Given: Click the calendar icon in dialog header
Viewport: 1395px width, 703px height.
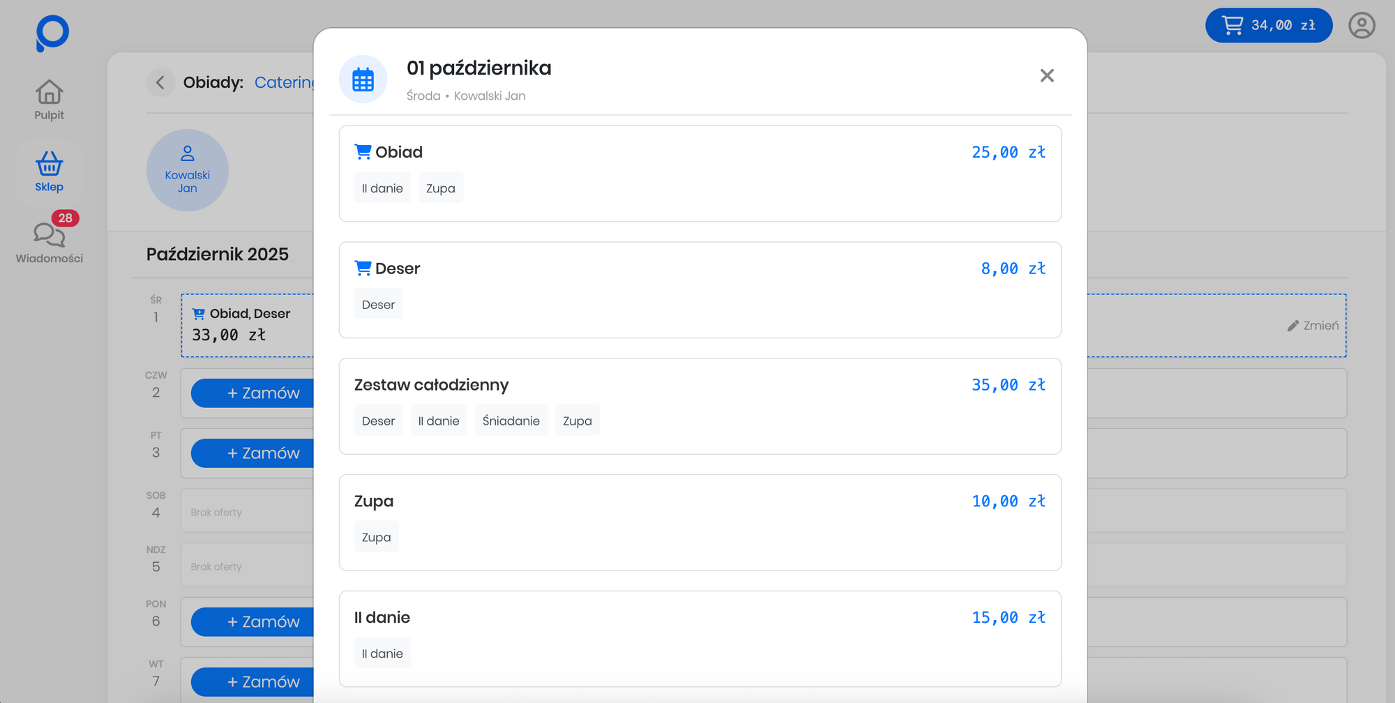Looking at the screenshot, I should (363, 80).
